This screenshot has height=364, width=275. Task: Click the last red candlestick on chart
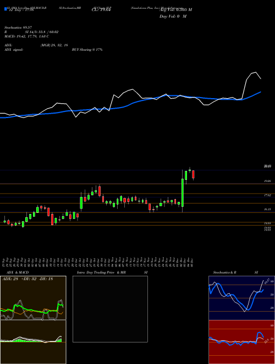pos(193,174)
